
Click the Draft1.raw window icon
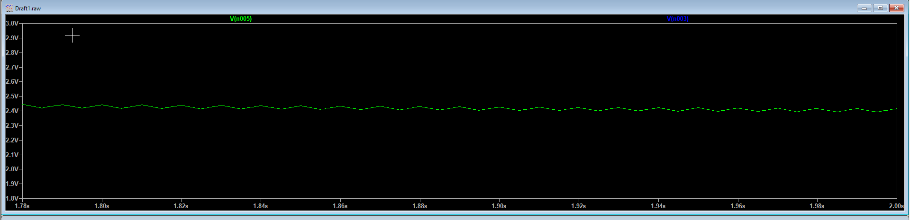click(x=9, y=8)
